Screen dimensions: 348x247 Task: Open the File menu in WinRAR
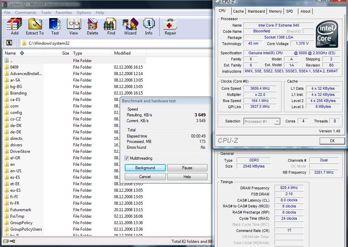pyautogui.click(x=7, y=13)
